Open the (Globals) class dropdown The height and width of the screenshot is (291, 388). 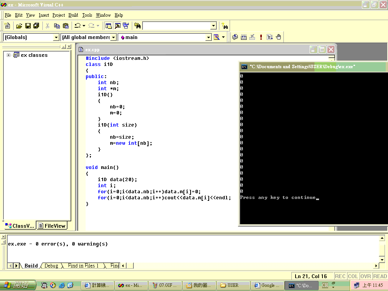coord(56,37)
